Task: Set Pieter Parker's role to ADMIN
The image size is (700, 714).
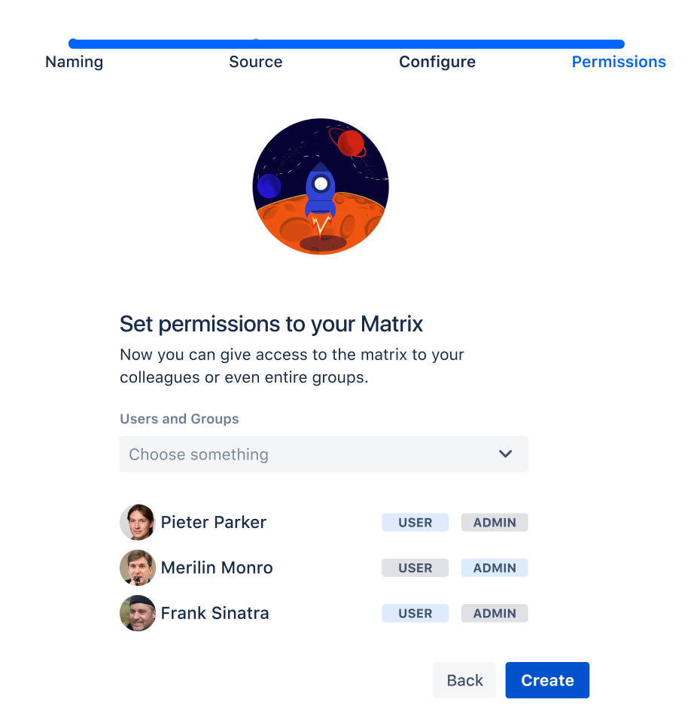Action: coord(495,523)
